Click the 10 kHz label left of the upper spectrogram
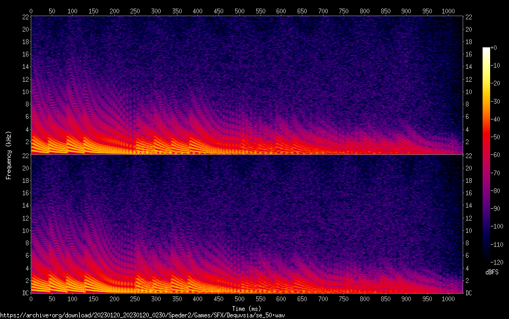509x319 pixels. coord(25,91)
